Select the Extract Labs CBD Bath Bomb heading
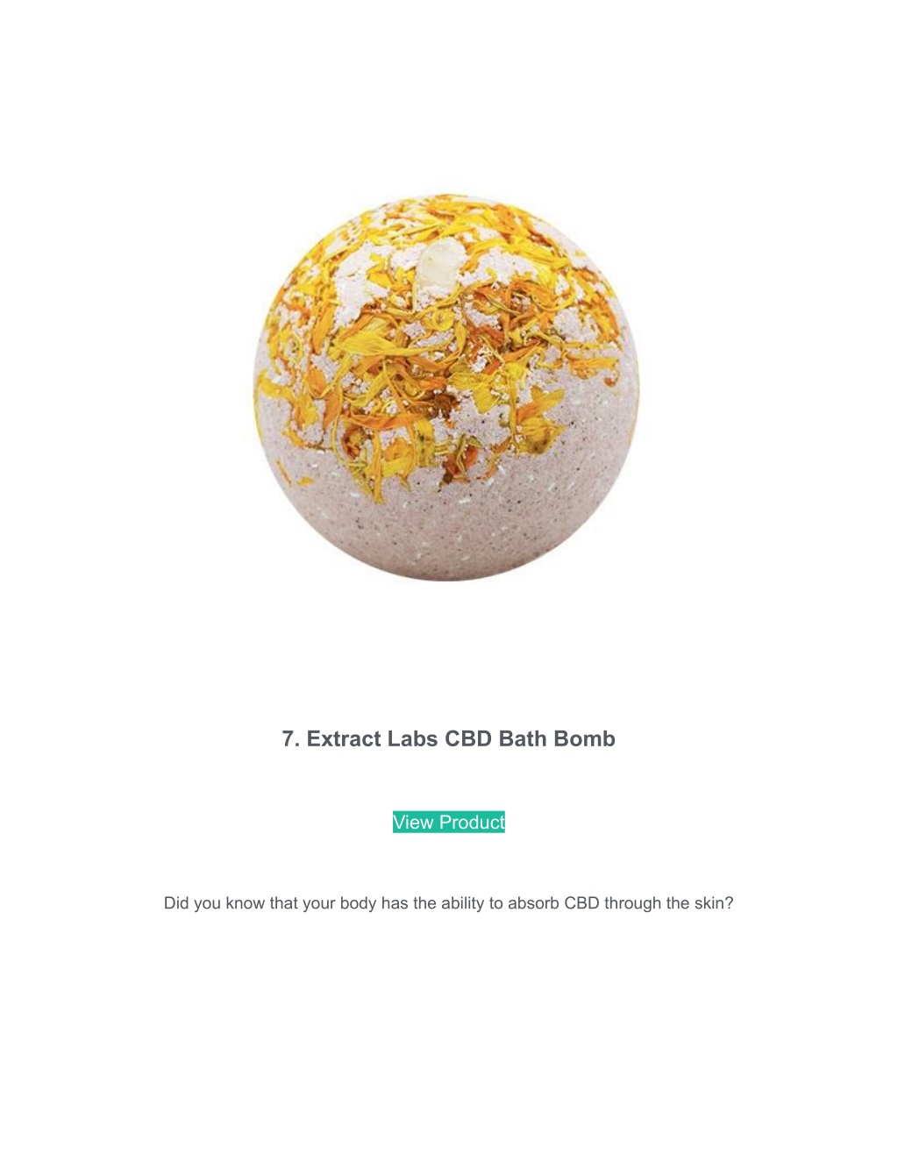The width and height of the screenshot is (898, 1162). pos(448,738)
